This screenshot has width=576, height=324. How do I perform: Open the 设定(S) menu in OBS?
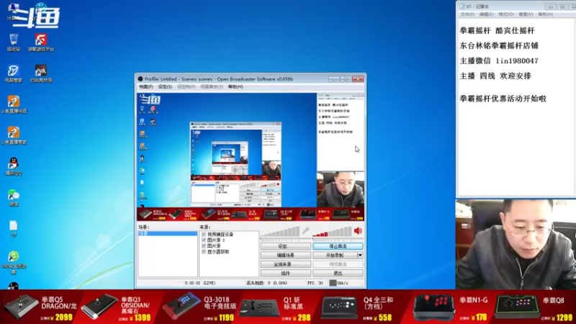tap(165, 87)
